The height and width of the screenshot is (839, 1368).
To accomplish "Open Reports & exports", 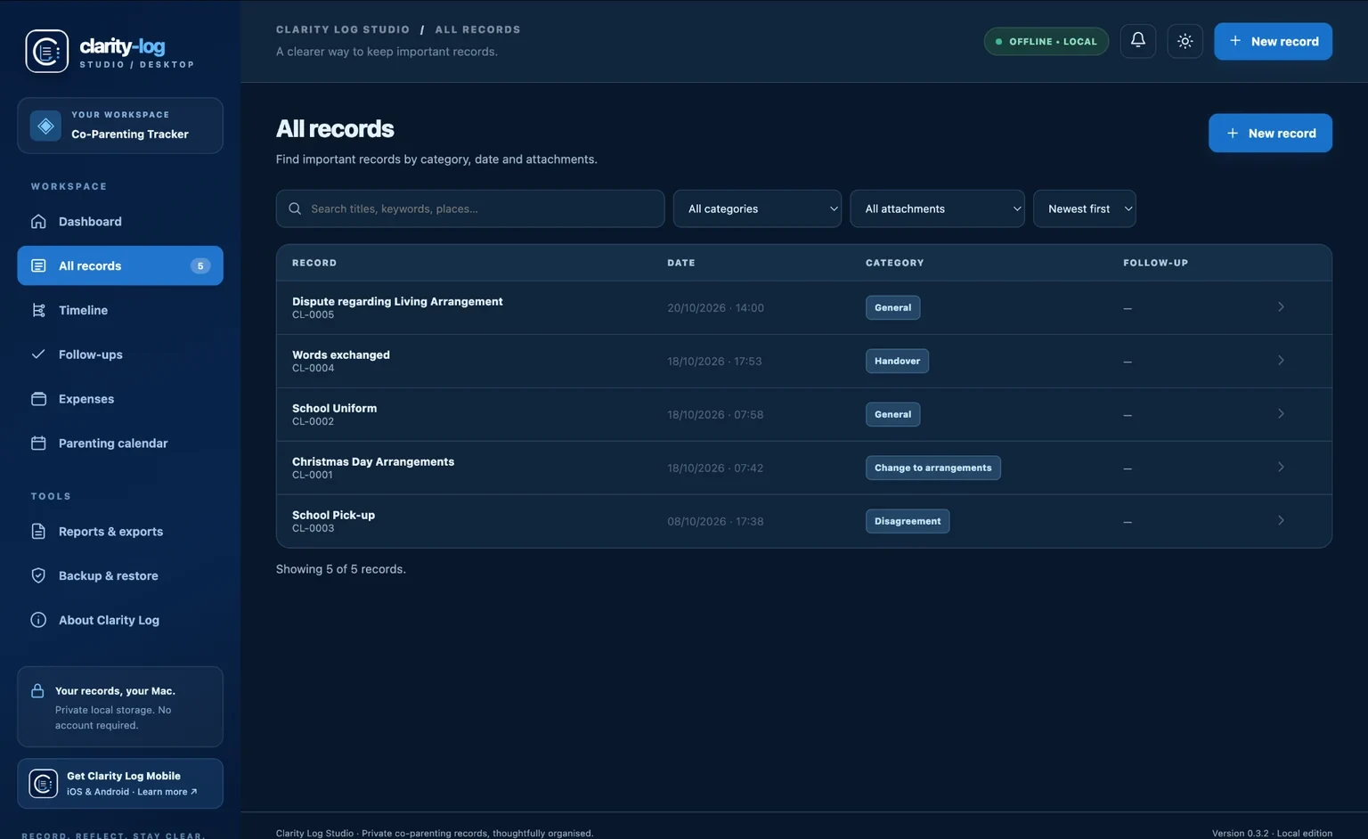I will click(120, 532).
